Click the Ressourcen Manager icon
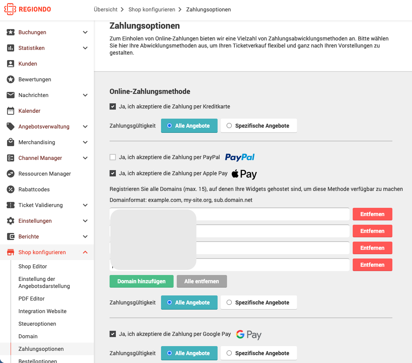Screen dimensions: 412x363 (11, 174)
